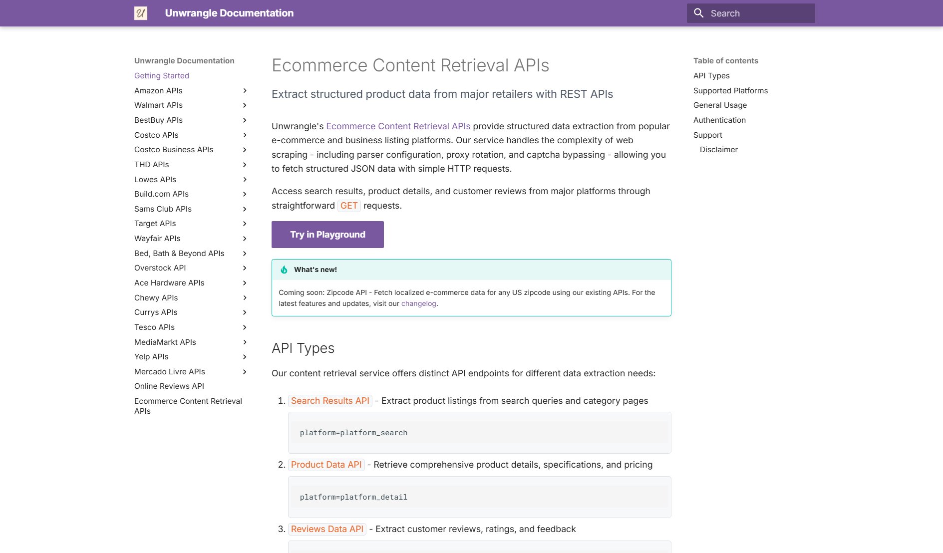Expand Costco Business APIs chevron
Screen dimensions: 943x553
tap(245, 150)
